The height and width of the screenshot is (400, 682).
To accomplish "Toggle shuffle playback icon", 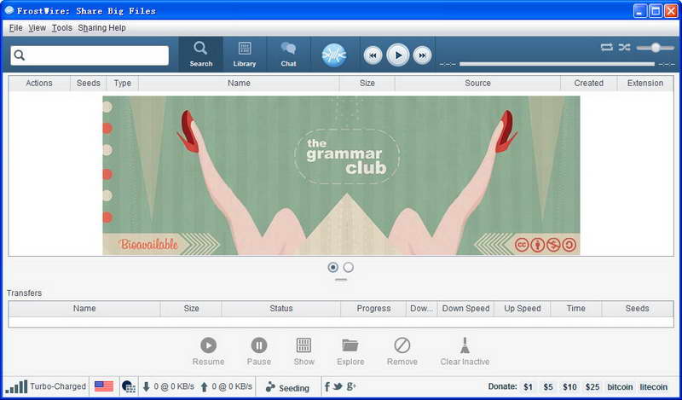I will 624,47.
